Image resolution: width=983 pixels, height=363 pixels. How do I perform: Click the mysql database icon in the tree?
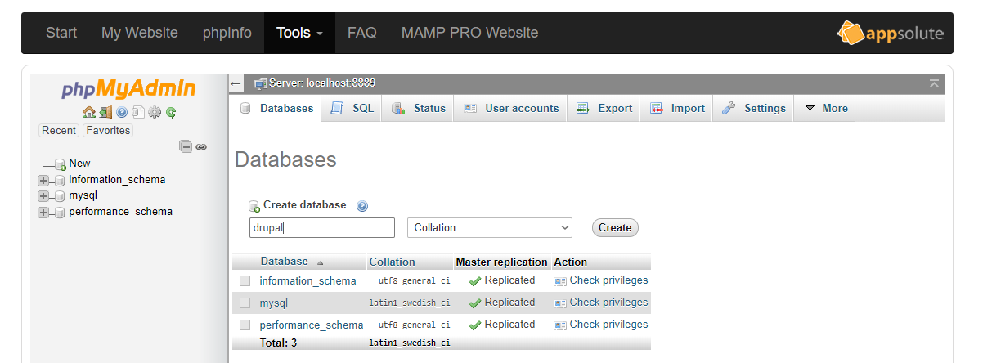pyautogui.click(x=60, y=196)
